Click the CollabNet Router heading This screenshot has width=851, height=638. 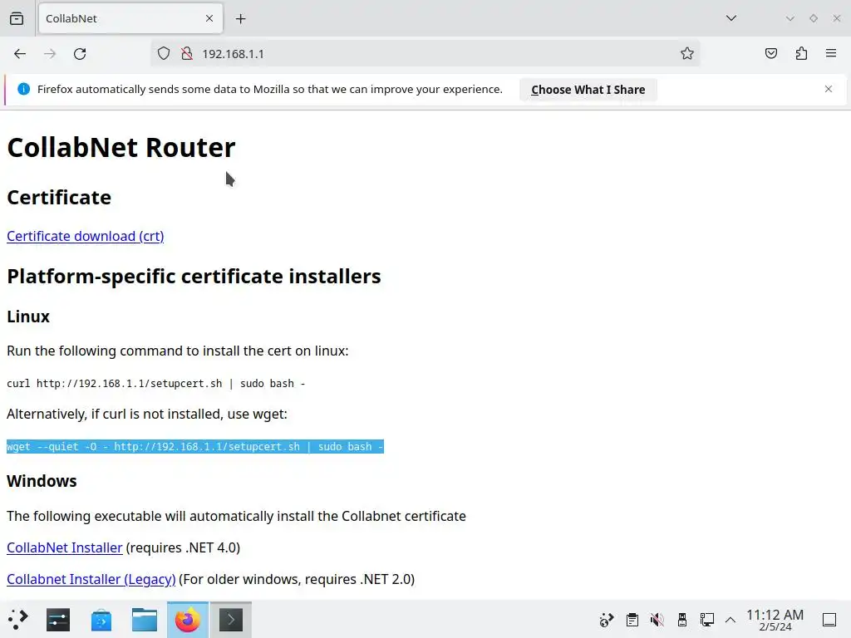tap(121, 148)
